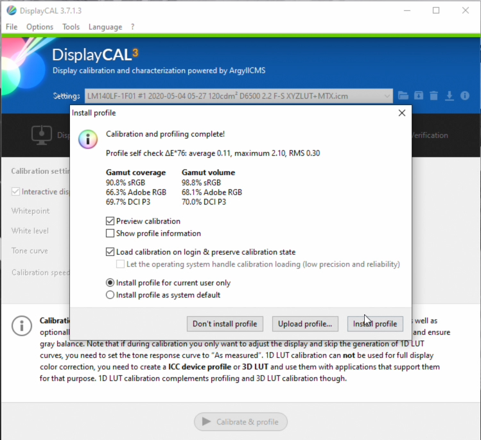Viewport: 481px width, 440px height.
Task: Close the Install profile dialog
Action: click(402, 113)
